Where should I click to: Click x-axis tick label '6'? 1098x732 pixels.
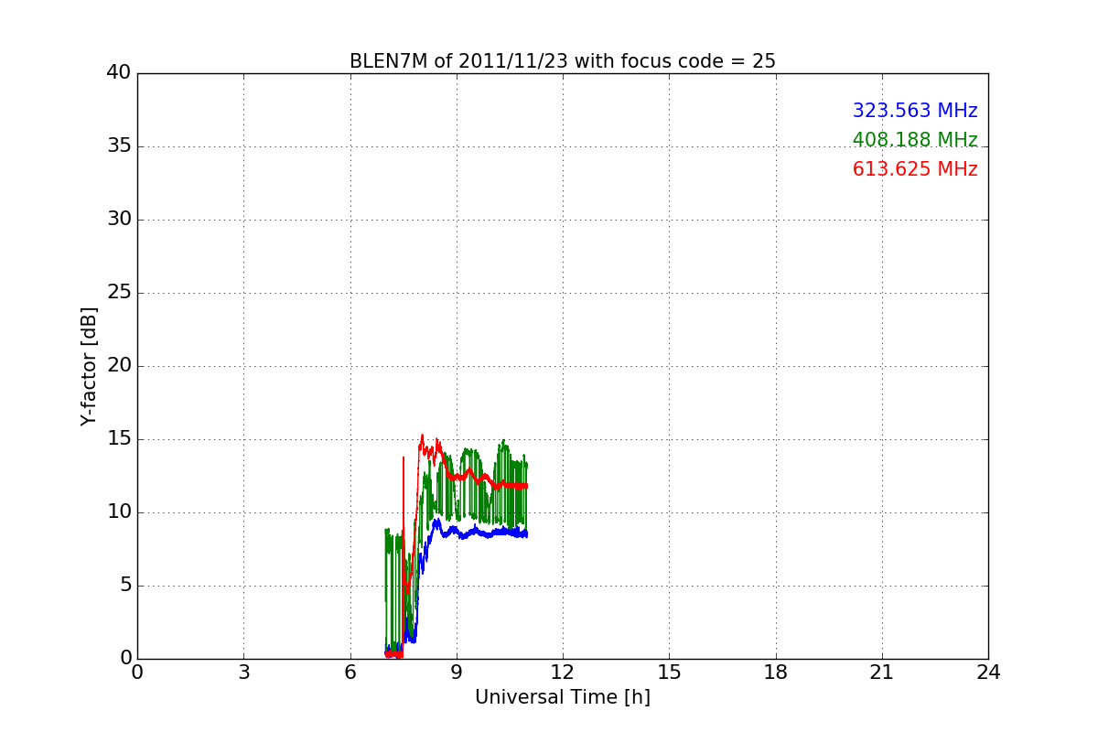(350, 672)
